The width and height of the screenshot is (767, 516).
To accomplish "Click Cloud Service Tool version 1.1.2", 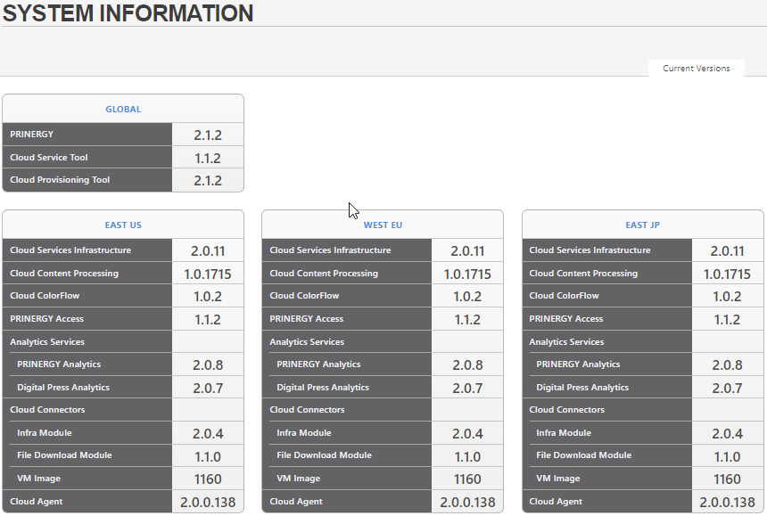I will pyautogui.click(x=208, y=159).
